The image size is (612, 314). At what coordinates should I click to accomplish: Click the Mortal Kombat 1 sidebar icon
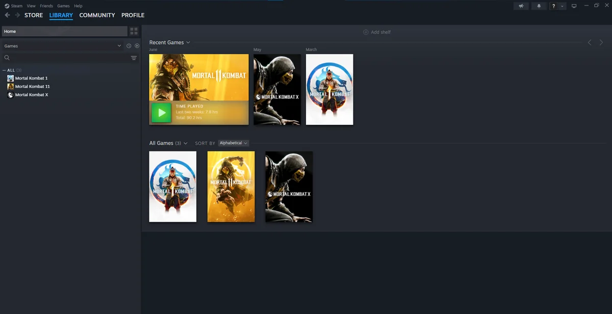click(x=11, y=78)
